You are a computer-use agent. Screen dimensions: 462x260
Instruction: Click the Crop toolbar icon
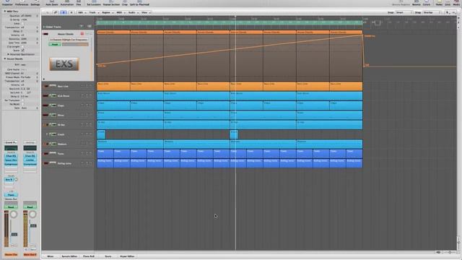click(x=125, y=3)
